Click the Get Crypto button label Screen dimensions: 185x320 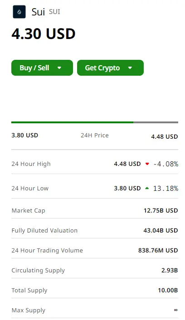102,68
